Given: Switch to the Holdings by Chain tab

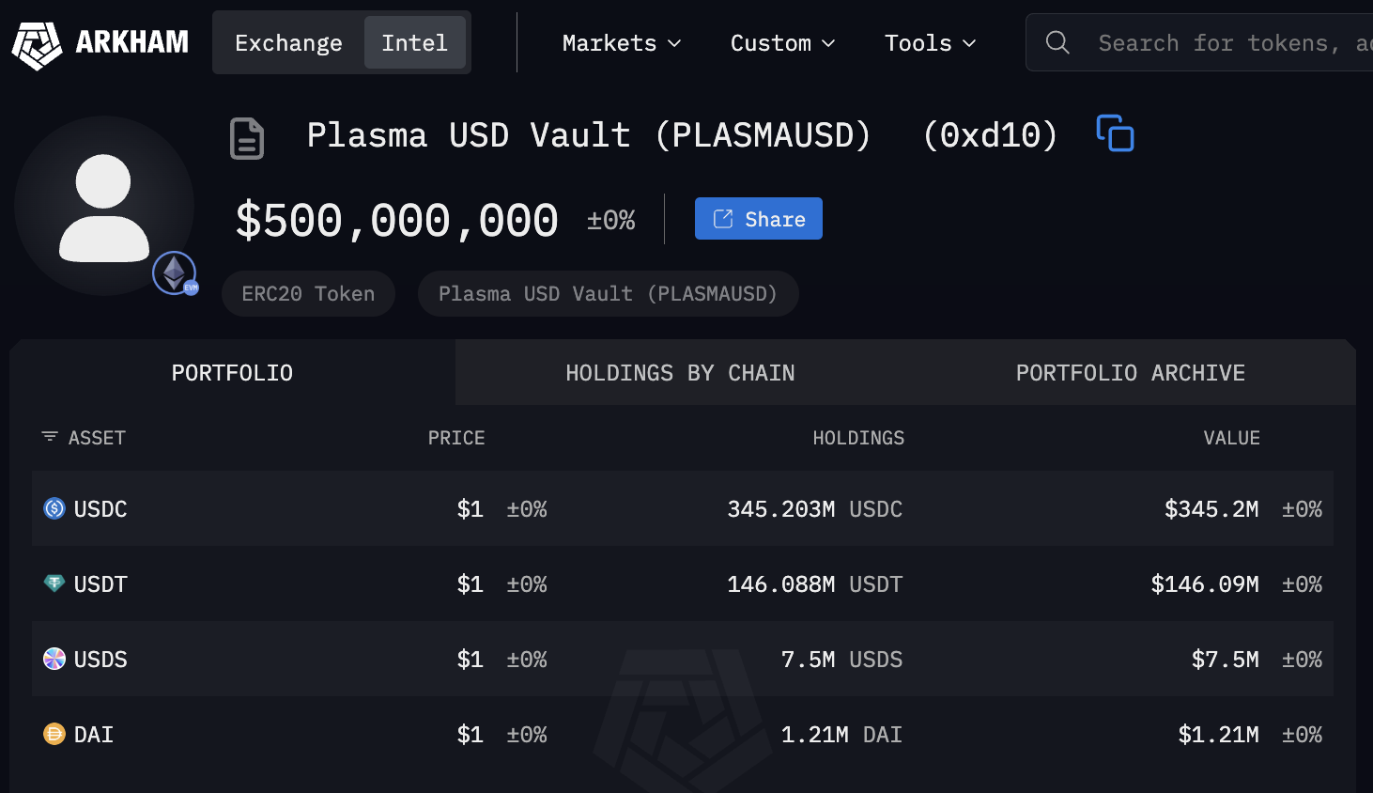Looking at the screenshot, I should point(680,372).
